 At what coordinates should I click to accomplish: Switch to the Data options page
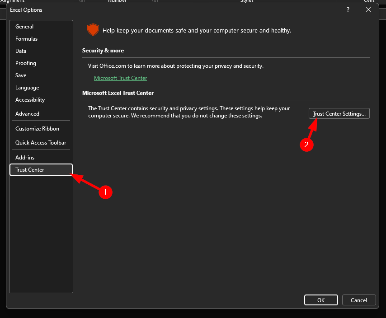pyautogui.click(x=21, y=51)
